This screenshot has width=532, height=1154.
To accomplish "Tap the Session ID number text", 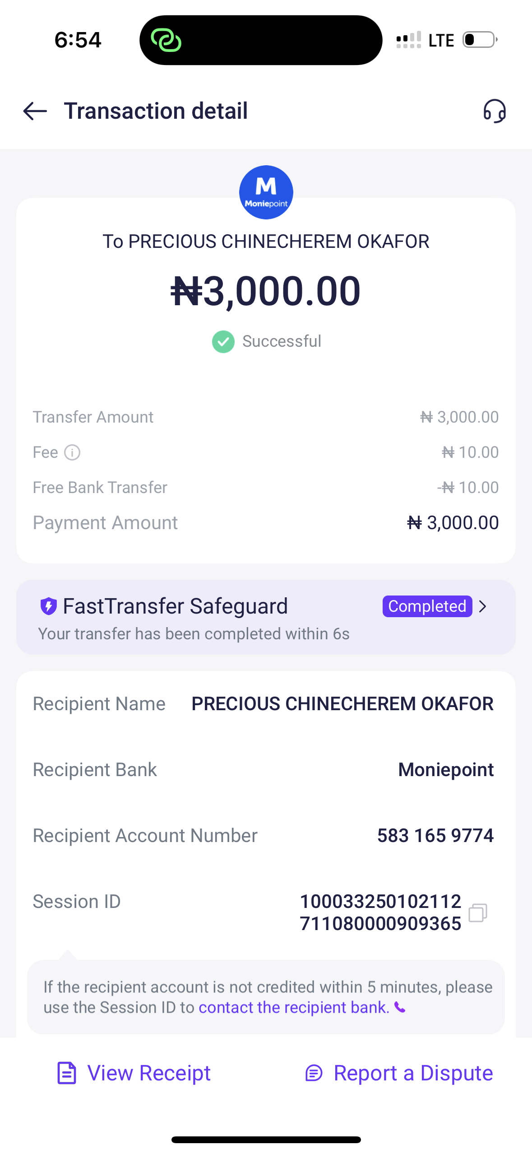I will 380,912.
